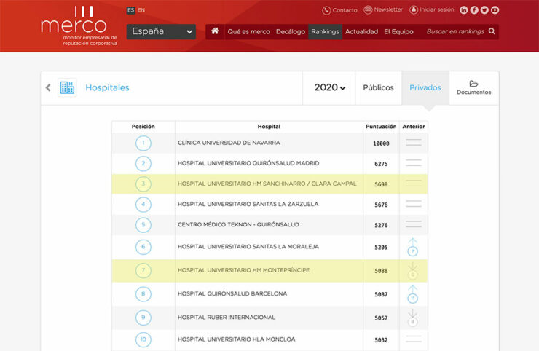Open the 2020 year dropdown

[x=330, y=87]
